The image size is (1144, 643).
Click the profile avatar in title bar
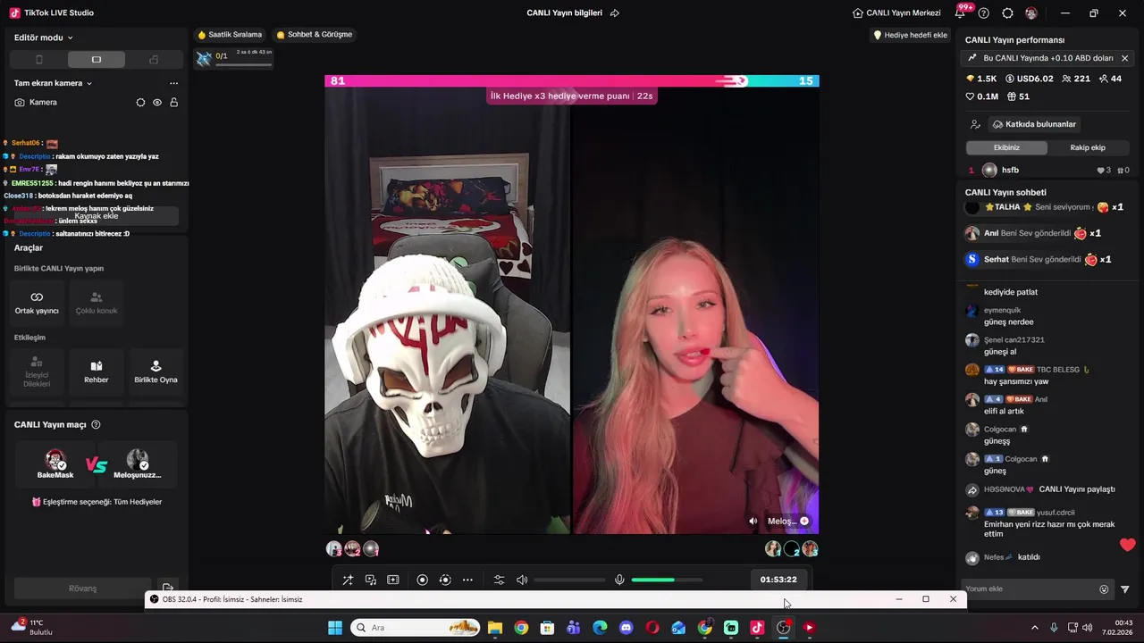[x=1031, y=13]
